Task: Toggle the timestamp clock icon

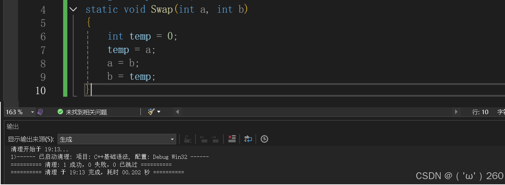Action: coord(264,139)
